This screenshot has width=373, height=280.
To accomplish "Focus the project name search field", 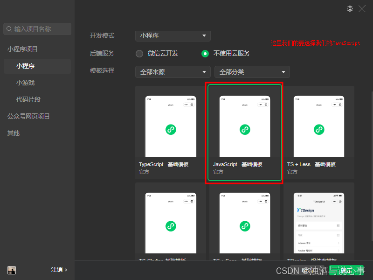I will tap(37, 29).
